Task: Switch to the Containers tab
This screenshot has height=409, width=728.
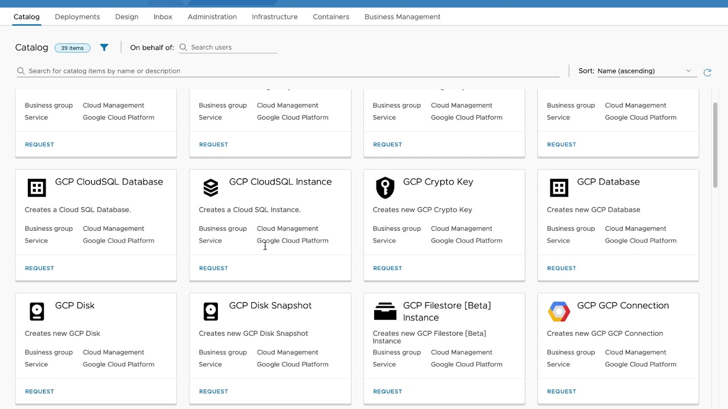Action: tap(331, 16)
